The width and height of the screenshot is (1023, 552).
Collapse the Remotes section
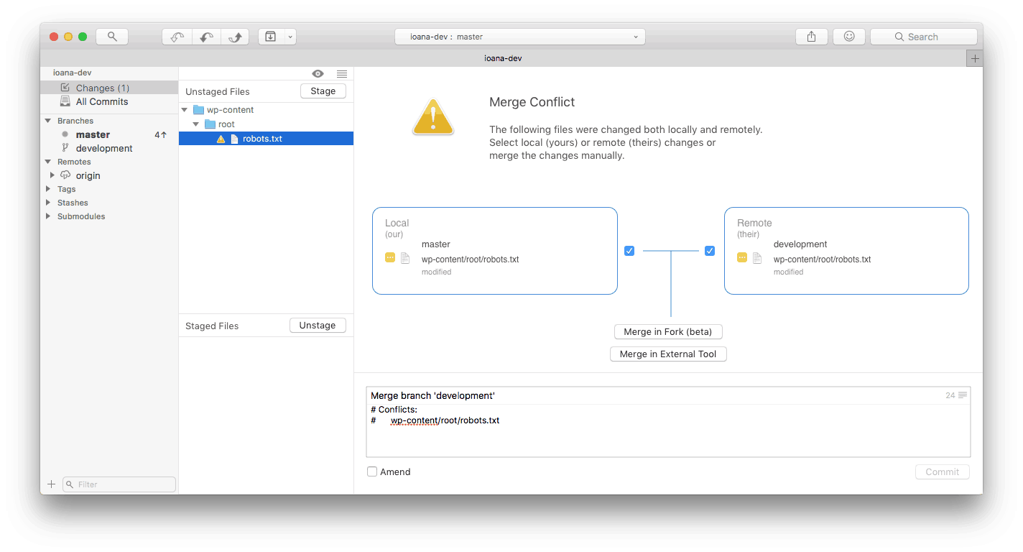coord(48,162)
